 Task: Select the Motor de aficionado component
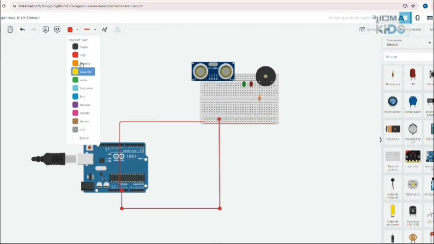(x=393, y=215)
